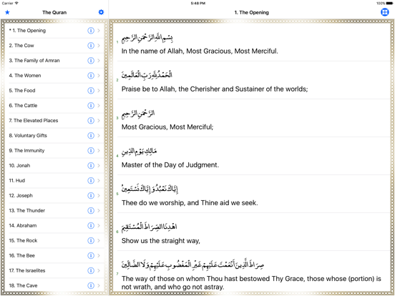Tap verse 'Master of the Day of Judgment.'
395x296 pixels.
point(252,156)
